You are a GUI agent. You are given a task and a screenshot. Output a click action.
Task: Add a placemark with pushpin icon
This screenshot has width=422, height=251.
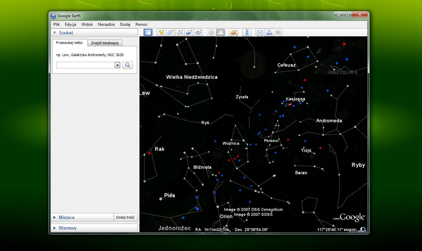point(161,32)
